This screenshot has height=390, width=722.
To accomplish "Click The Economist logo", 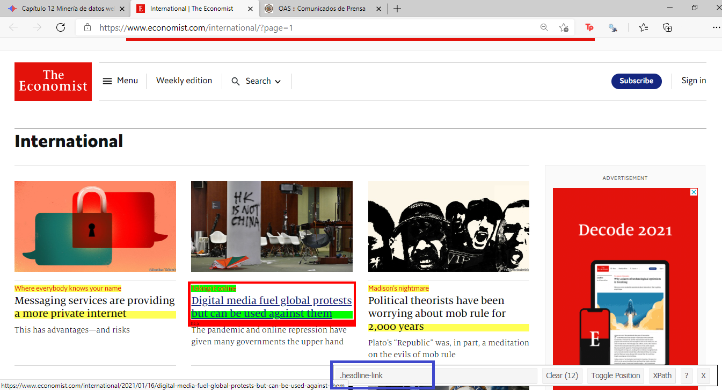I will coord(53,81).
